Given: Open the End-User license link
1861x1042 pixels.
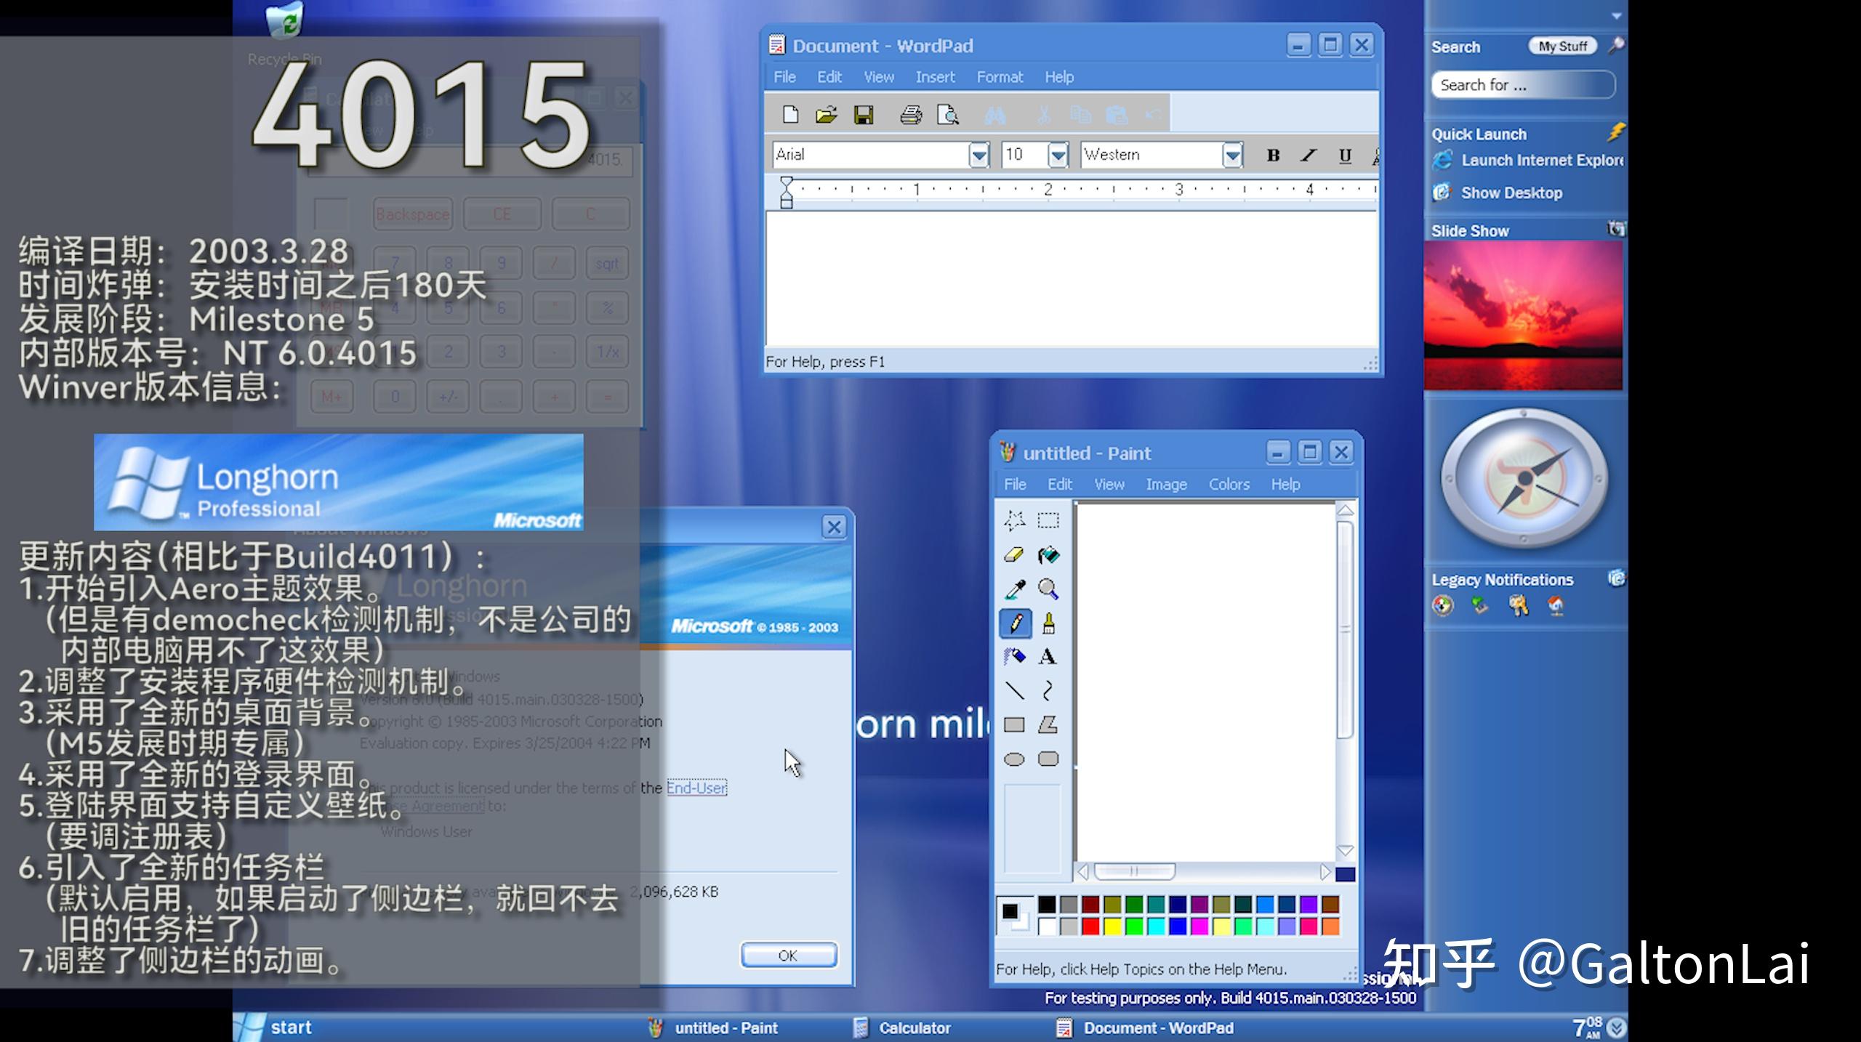Looking at the screenshot, I should (696, 788).
